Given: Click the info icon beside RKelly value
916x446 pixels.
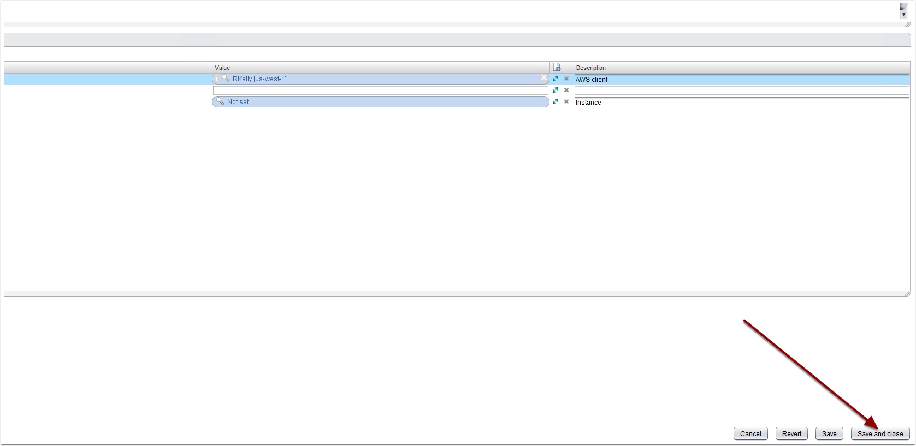Looking at the screenshot, I should (217, 79).
